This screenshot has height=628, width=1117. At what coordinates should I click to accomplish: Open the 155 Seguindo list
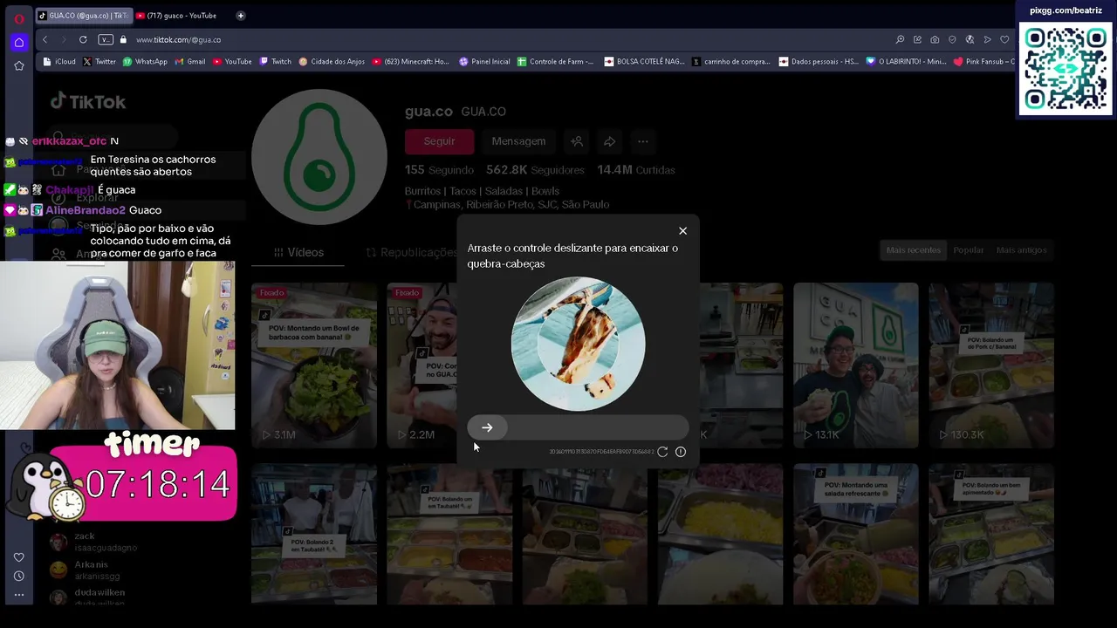click(x=439, y=170)
